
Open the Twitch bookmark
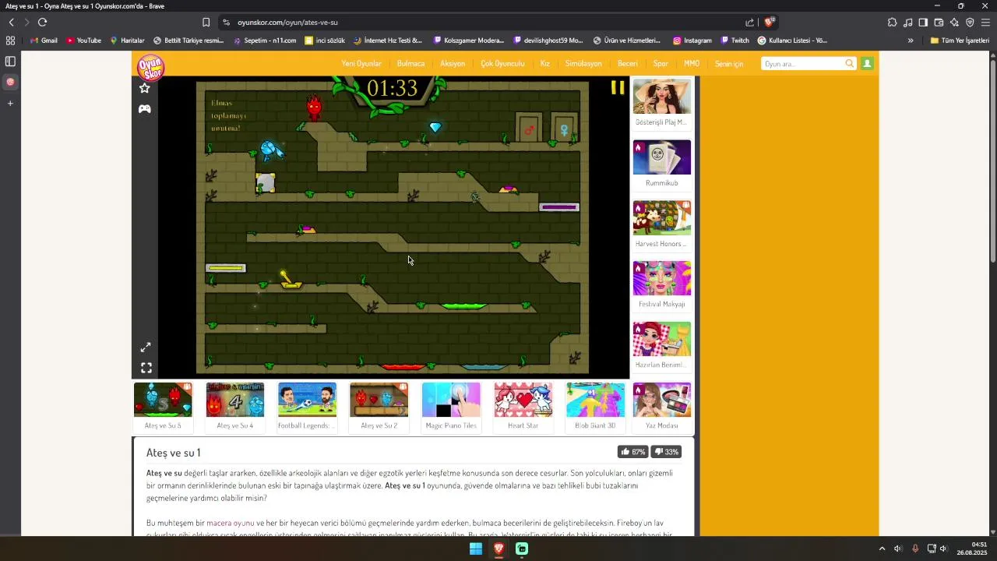pyautogui.click(x=735, y=41)
